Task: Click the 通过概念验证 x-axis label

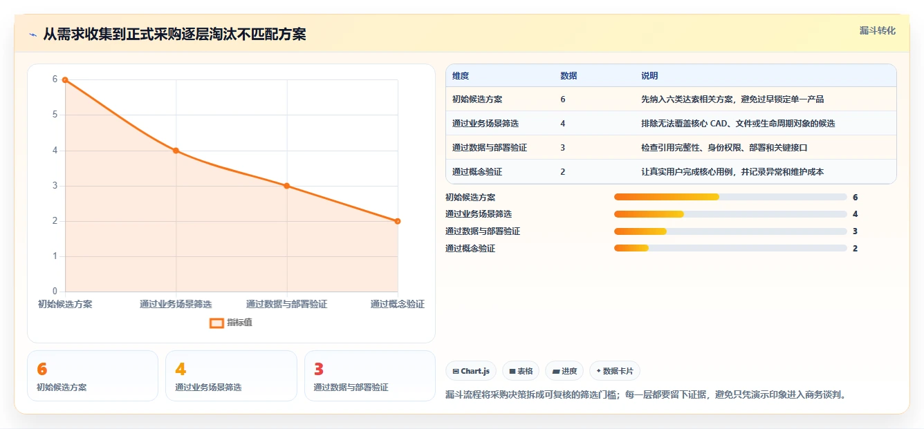Action: [x=398, y=304]
